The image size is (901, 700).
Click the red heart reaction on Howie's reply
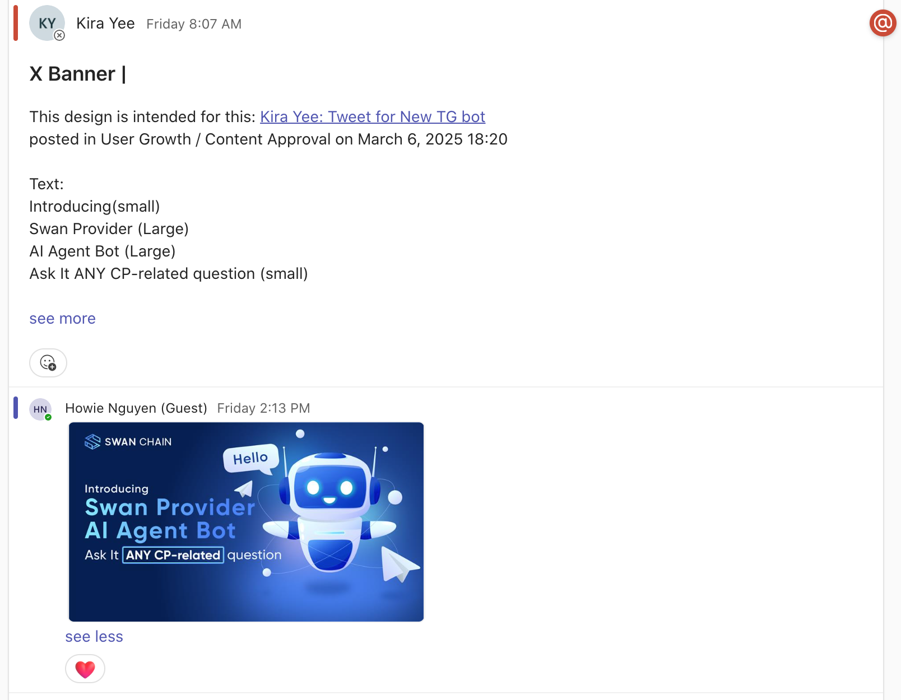tap(85, 669)
